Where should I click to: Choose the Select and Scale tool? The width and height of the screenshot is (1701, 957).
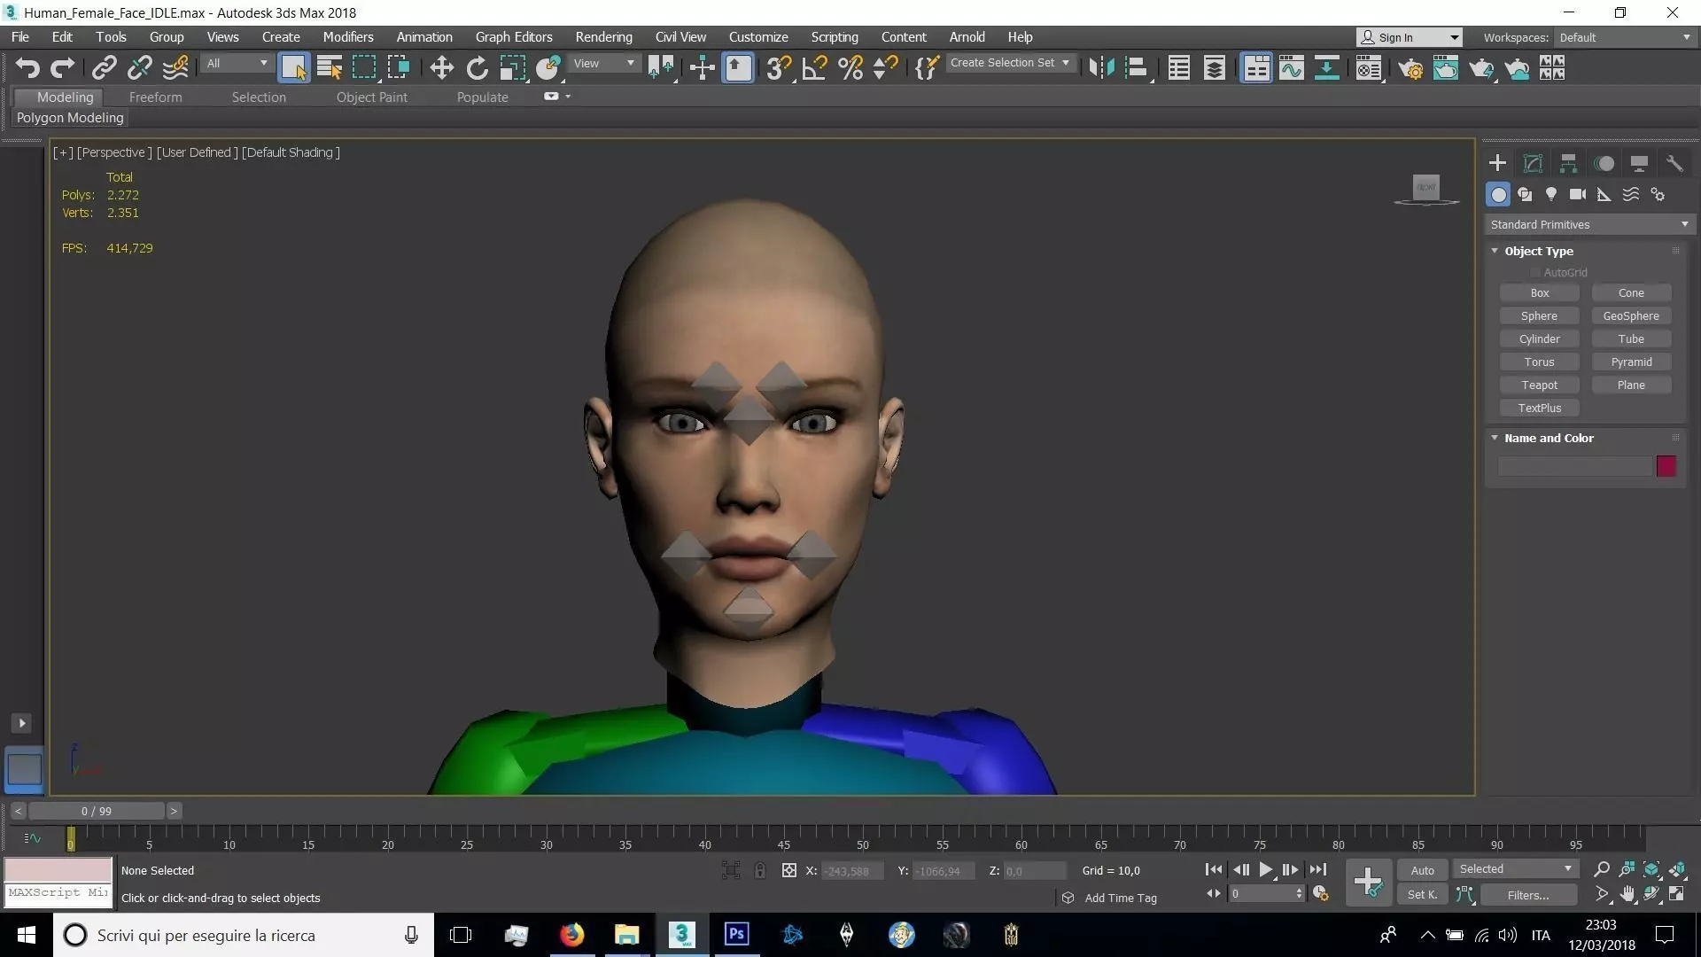(x=512, y=68)
